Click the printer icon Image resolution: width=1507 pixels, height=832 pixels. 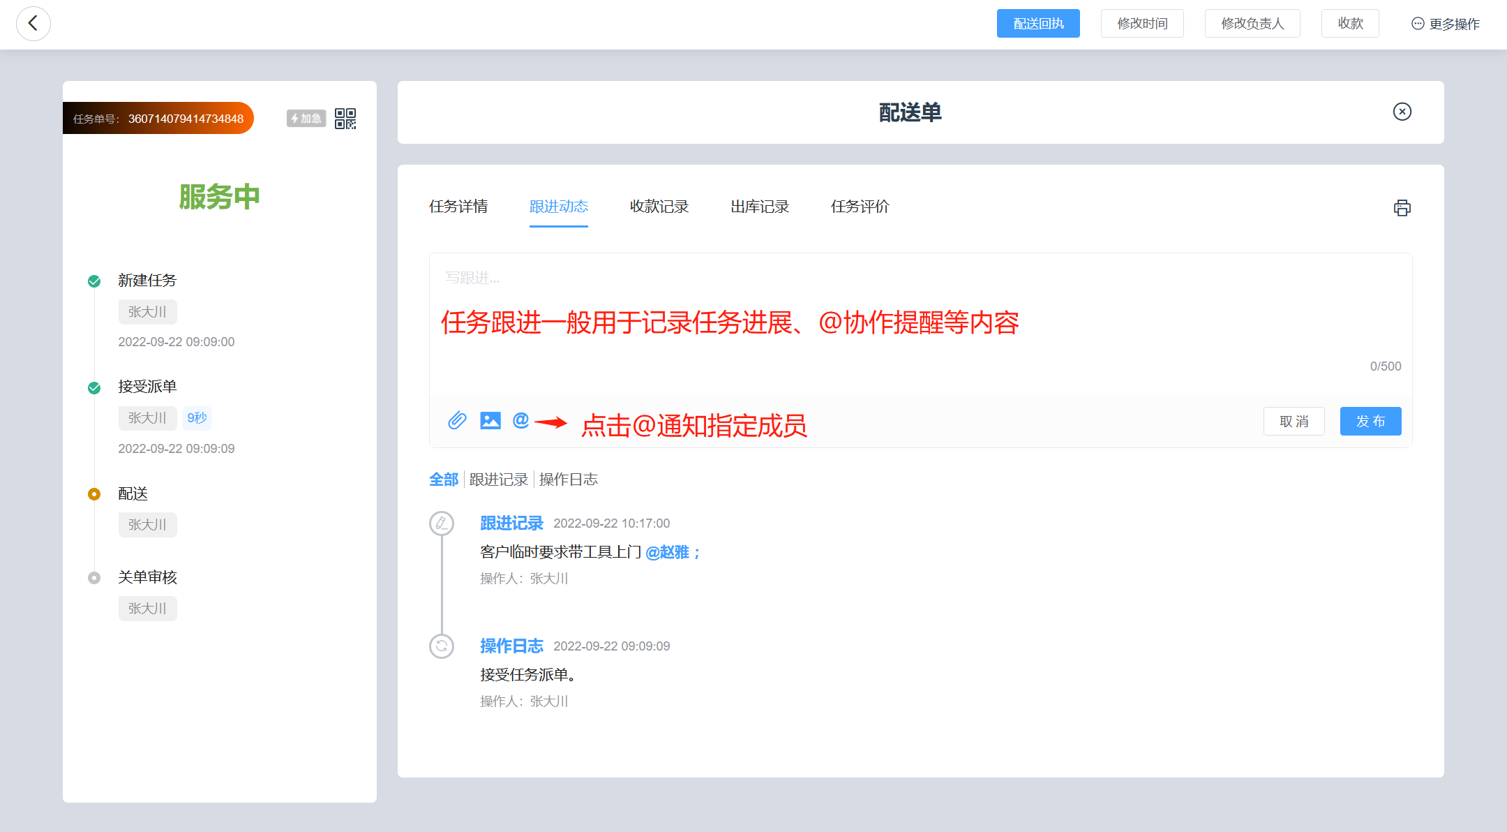1402,208
